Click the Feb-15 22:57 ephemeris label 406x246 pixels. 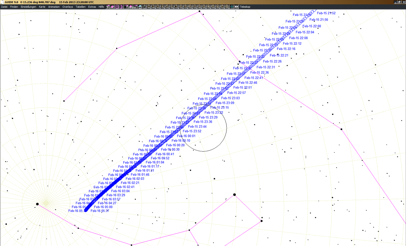pyautogui.click(x=236, y=93)
